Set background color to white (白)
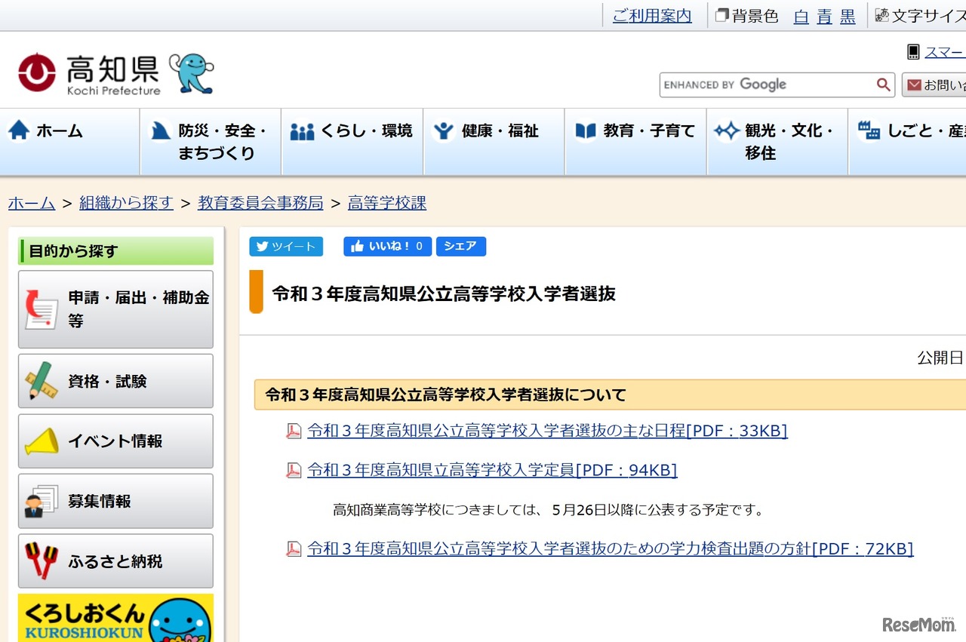 [801, 16]
